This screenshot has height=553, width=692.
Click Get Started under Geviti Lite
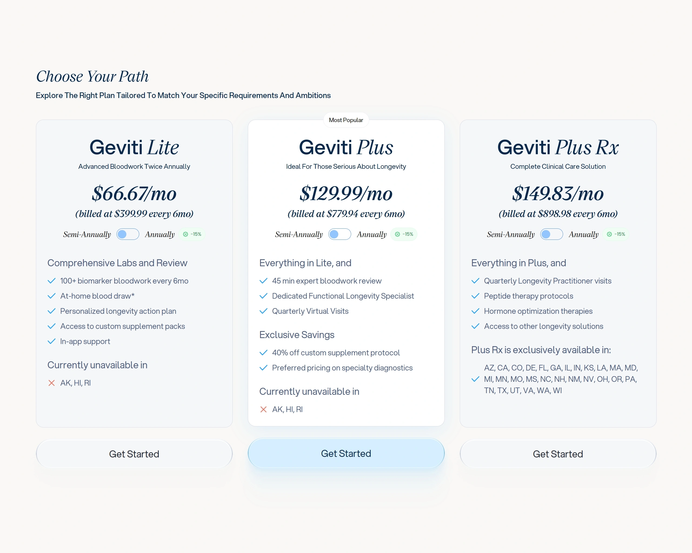click(x=134, y=454)
